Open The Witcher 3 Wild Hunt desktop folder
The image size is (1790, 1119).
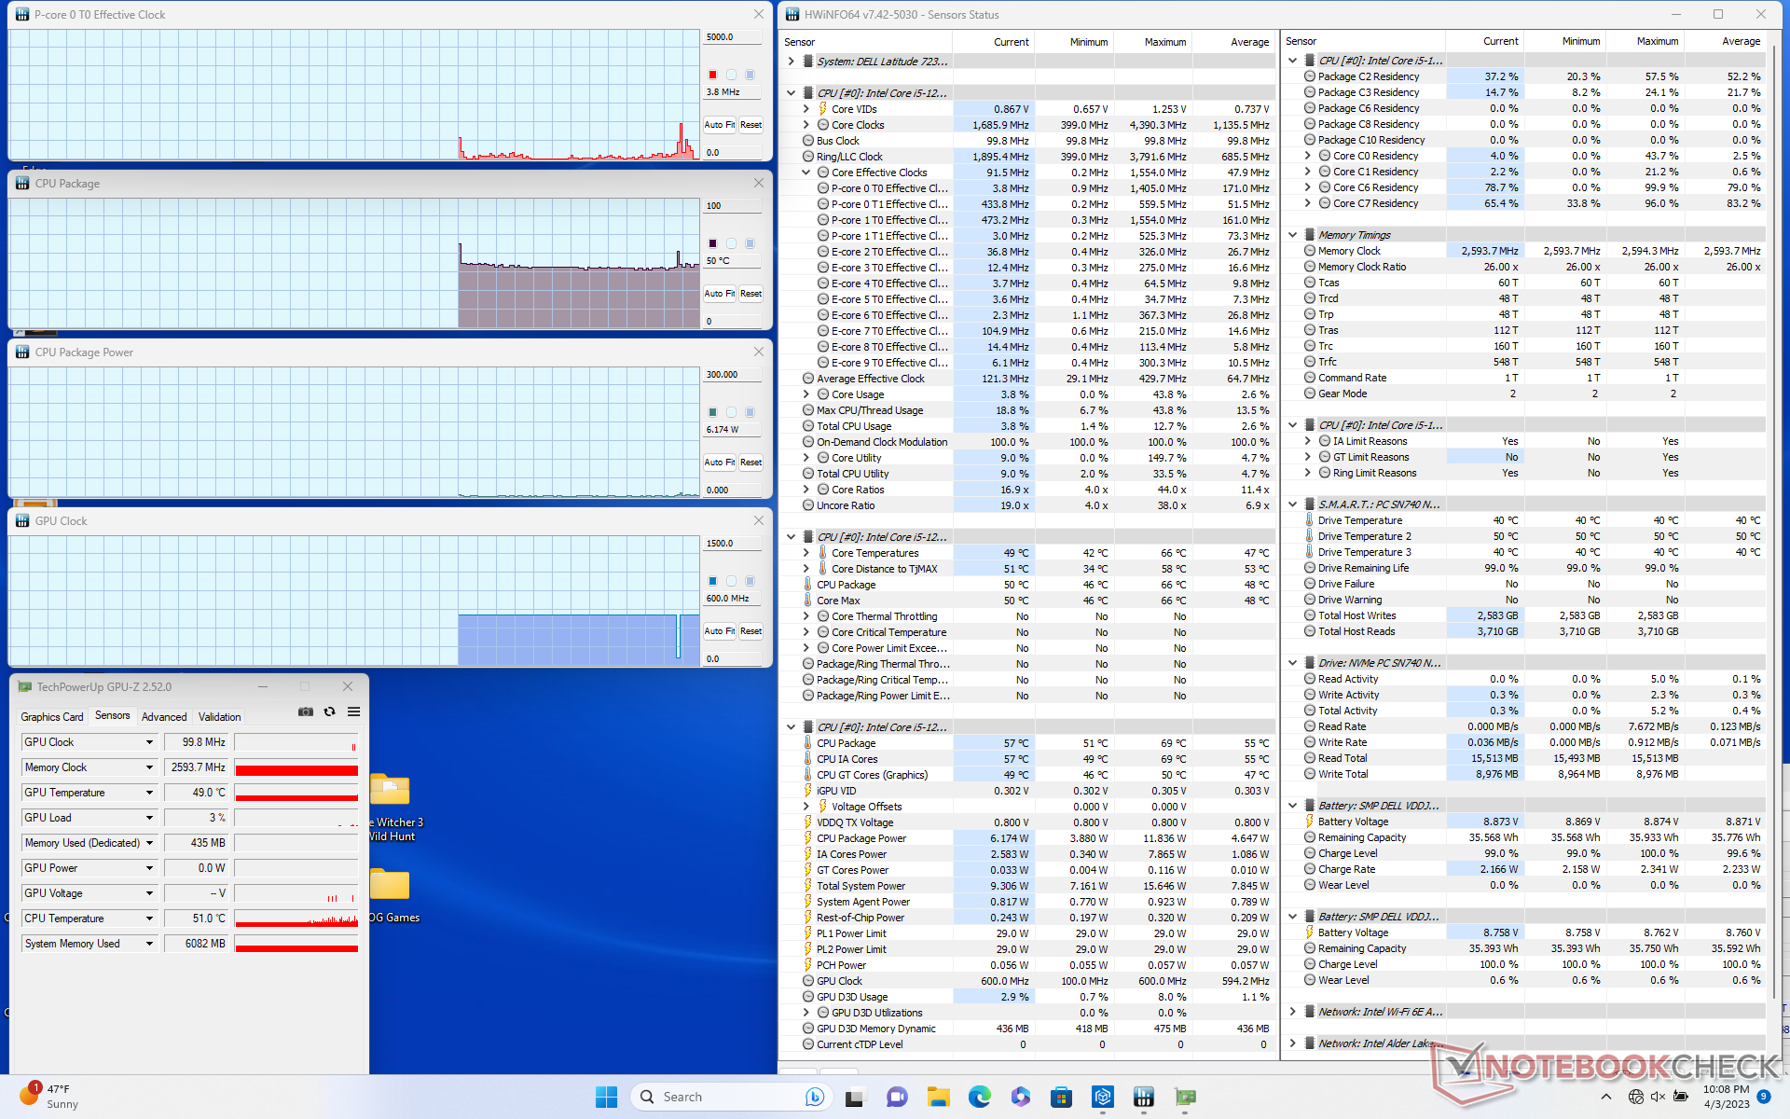click(390, 791)
